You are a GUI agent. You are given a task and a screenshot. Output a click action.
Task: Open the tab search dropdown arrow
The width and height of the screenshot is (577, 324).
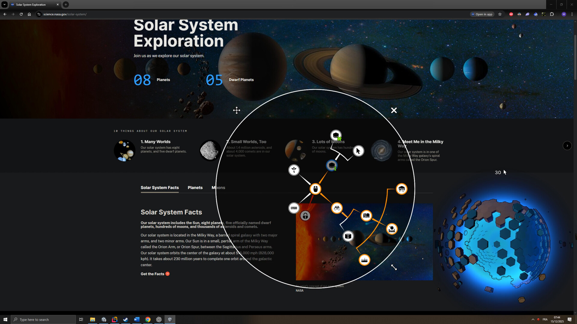(x=4, y=4)
